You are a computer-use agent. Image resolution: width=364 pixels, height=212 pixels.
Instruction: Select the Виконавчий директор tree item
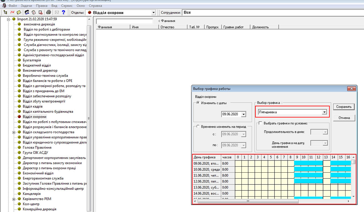40,71
